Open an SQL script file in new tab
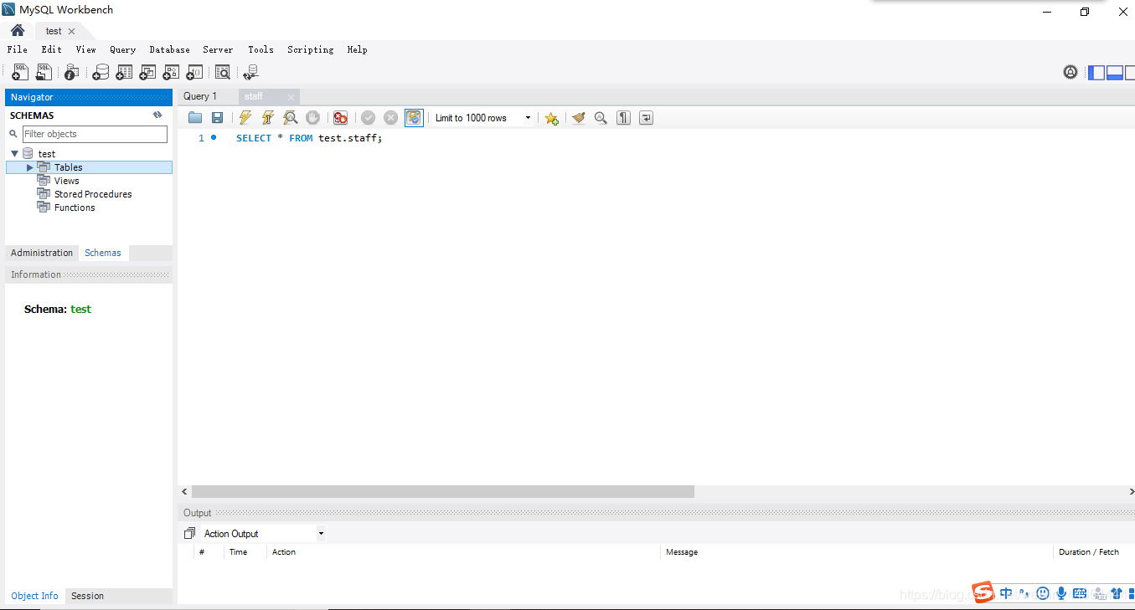Screen dimensions: 1135x610 click(44, 73)
